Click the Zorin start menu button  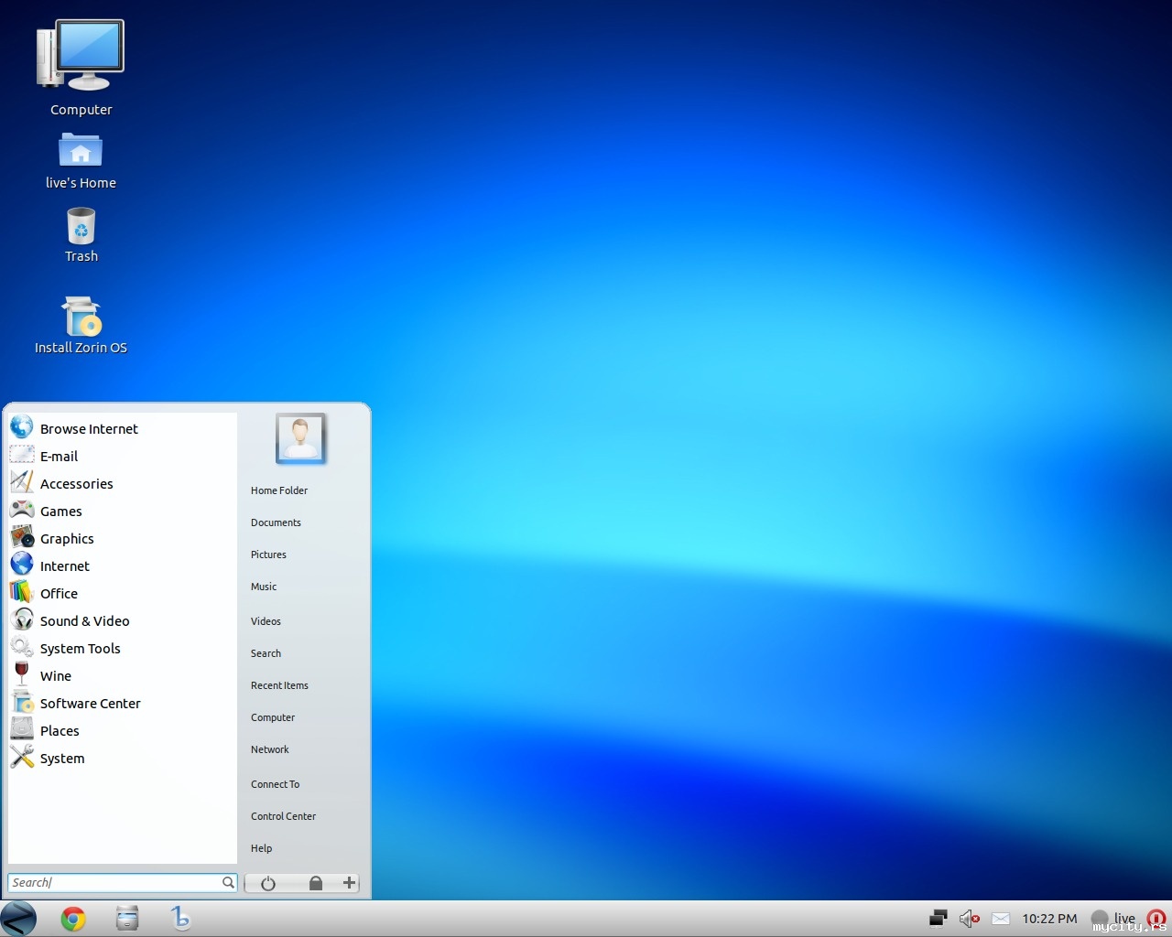pyautogui.click(x=18, y=919)
